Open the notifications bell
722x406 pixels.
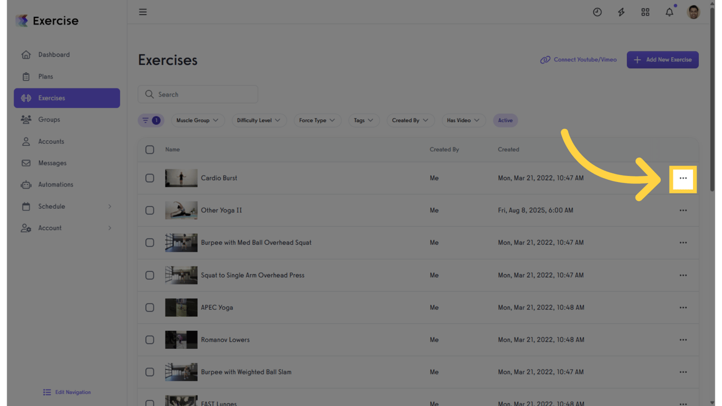(x=669, y=12)
